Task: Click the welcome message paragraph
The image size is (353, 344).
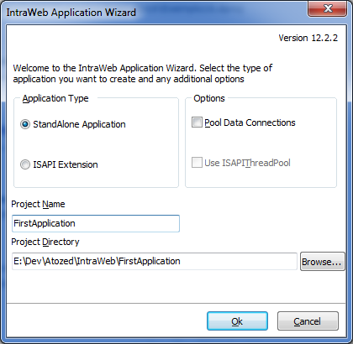Action: pyautogui.click(x=143, y=74)
